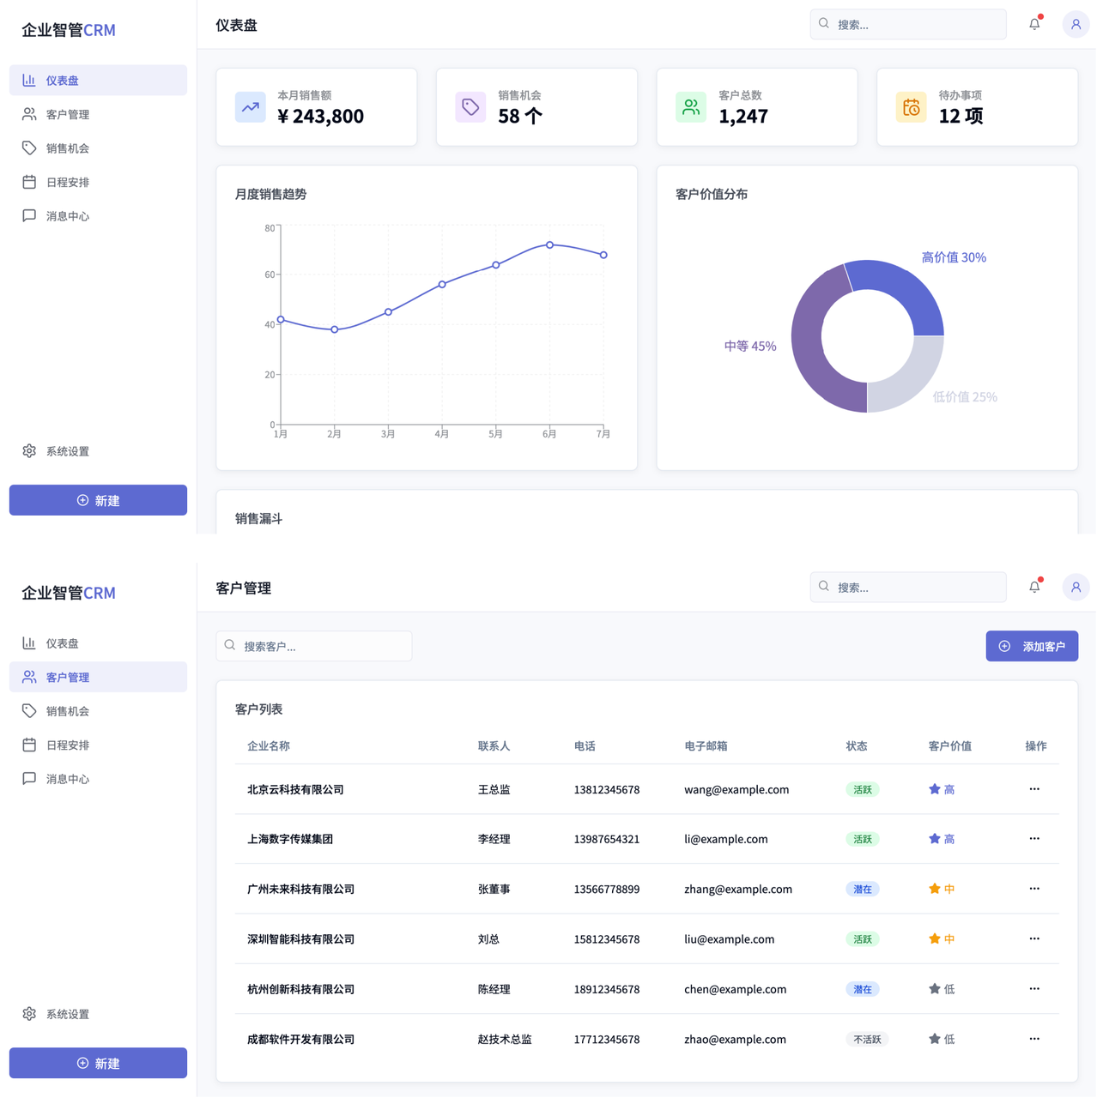Click the tag icon on 销售机会 stat card
Viewport: 1097px width, 1098px height.
tap(470, 107)
